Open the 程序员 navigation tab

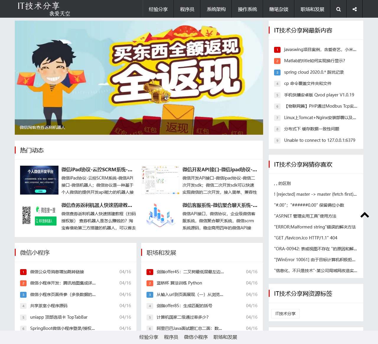(187, 9)
